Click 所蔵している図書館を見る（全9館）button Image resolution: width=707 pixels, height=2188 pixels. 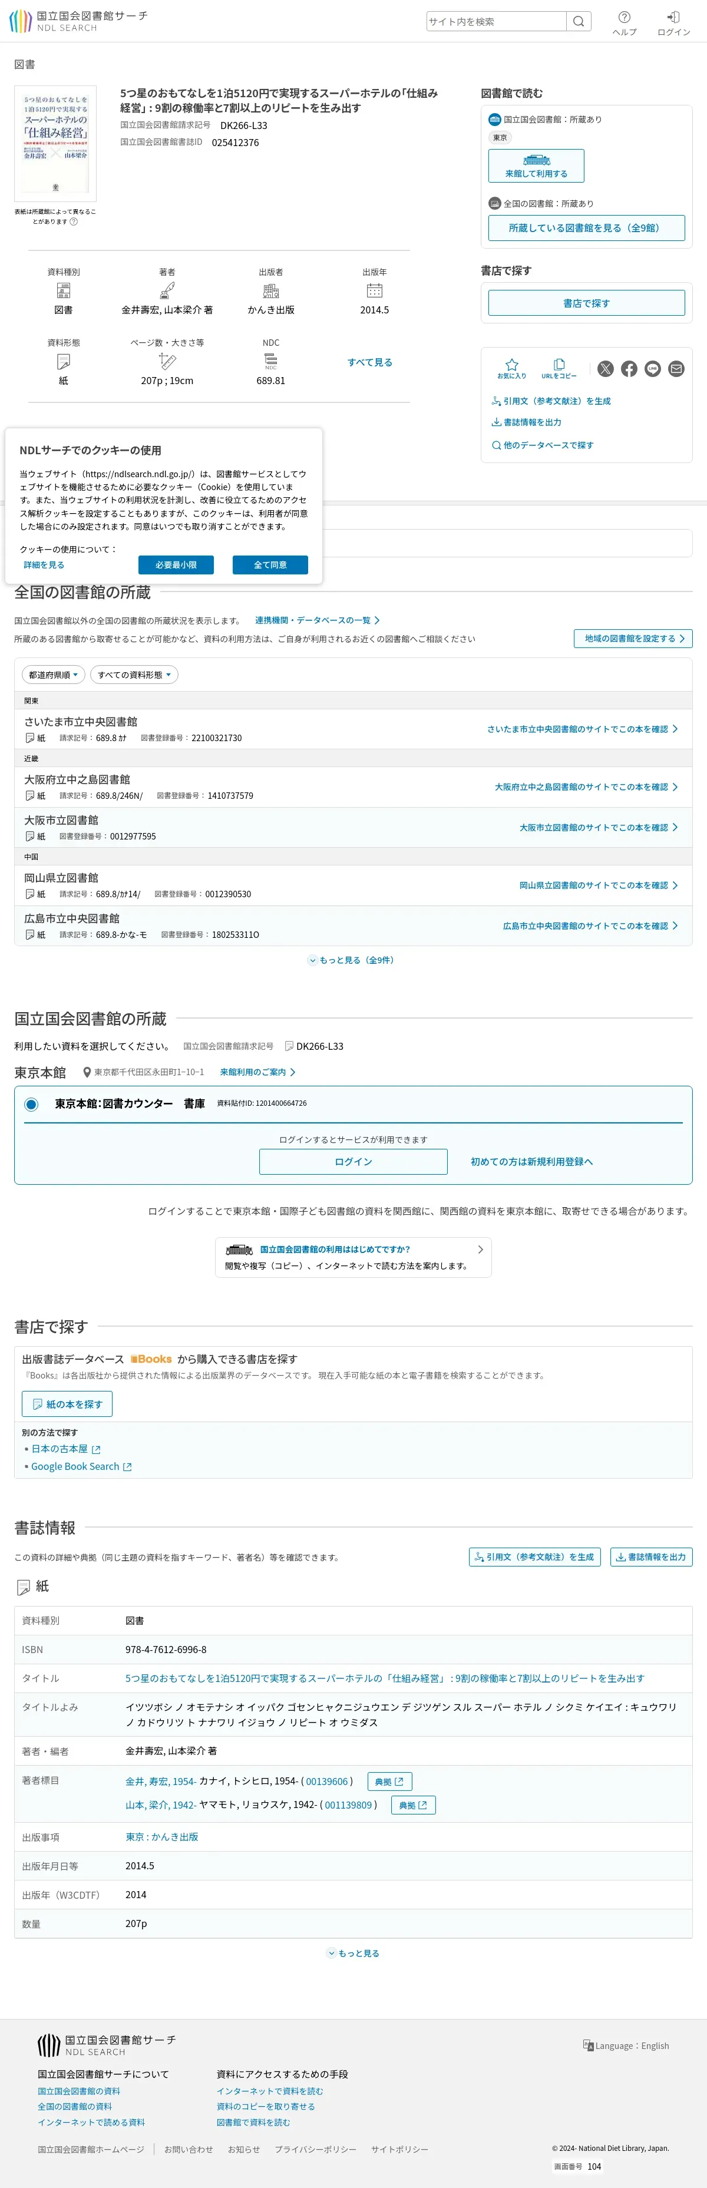586,227
